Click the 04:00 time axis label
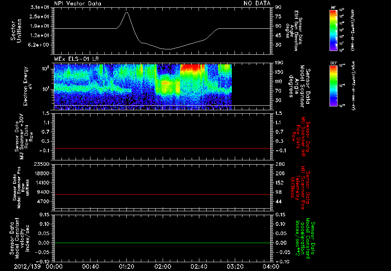 [271, 266]
